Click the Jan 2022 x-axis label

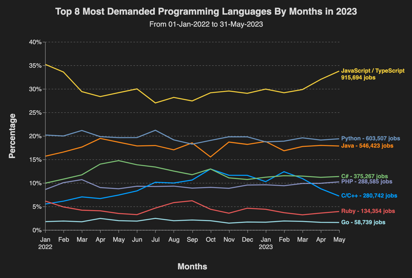45,243
